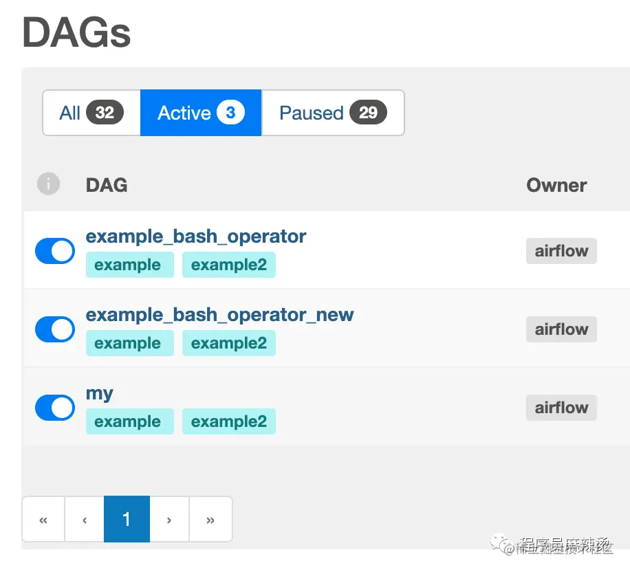Open the example_bash_operator DAG link
Screen dimensions: 630x572
[196, 236]
